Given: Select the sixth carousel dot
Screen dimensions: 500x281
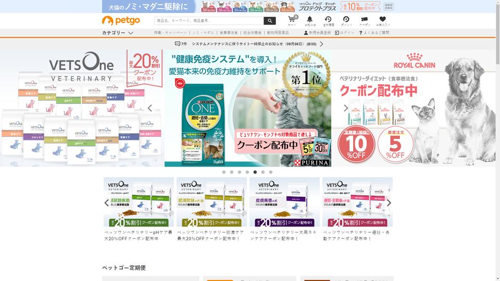Looking at the screenshot, I should (262, 172).
